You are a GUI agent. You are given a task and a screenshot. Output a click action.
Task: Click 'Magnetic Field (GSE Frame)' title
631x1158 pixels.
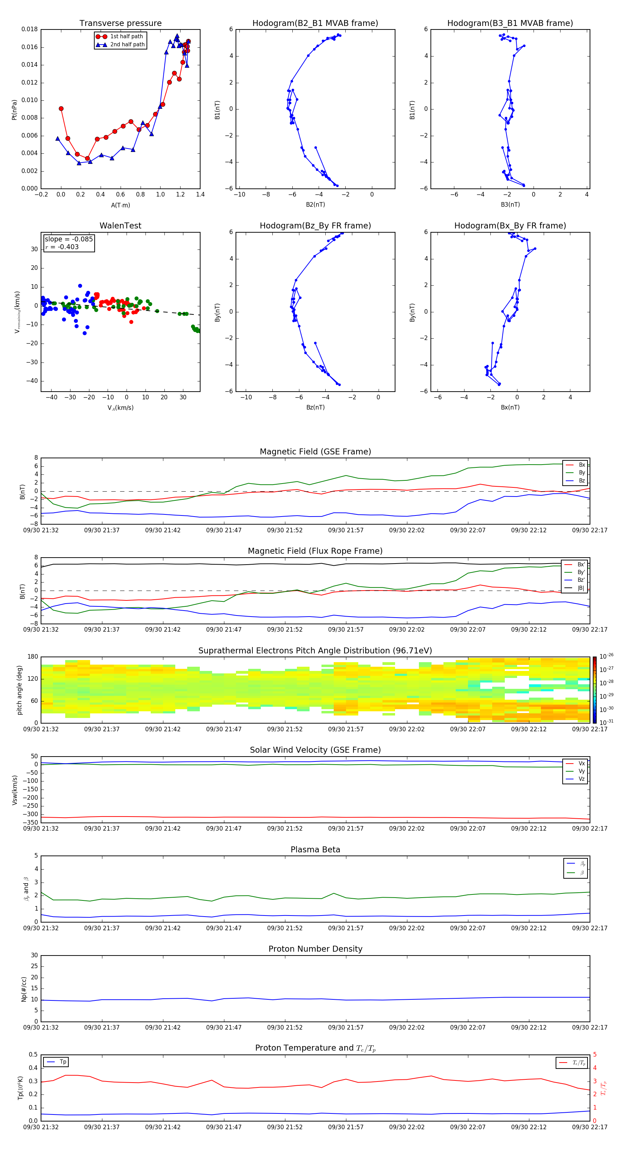pyautogui.click(x=315, y=452)
